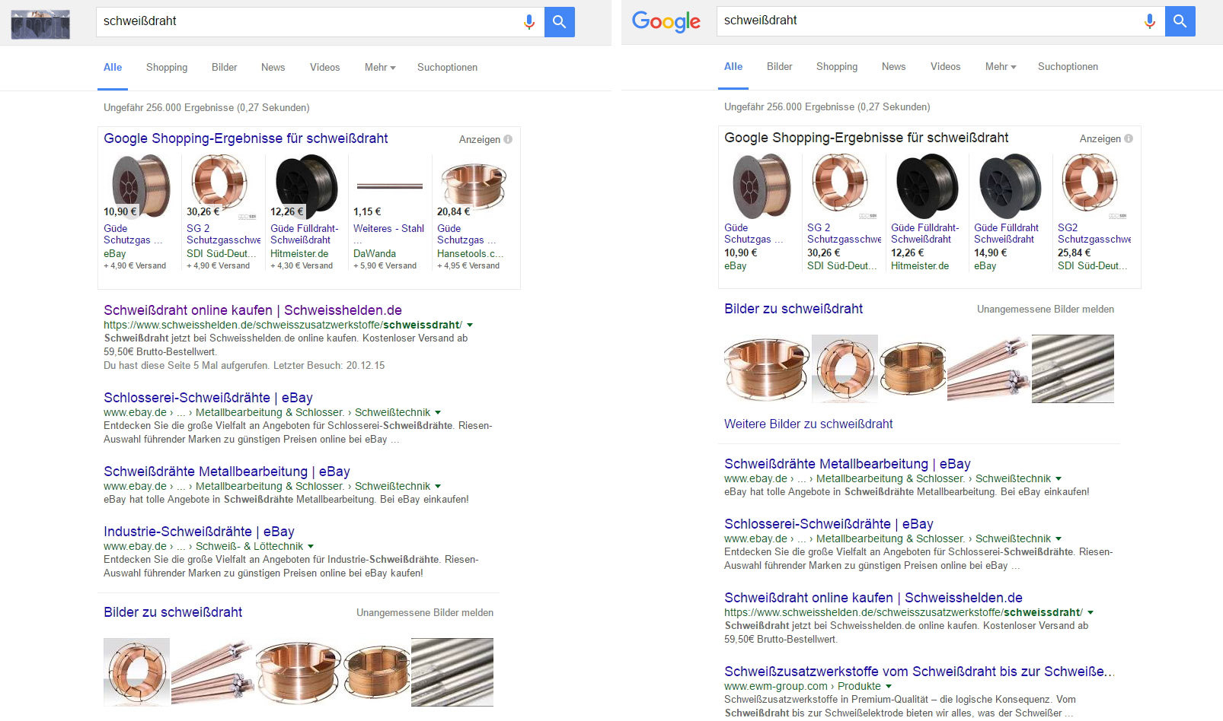The width and height of the screenshot is (1223, 721).
Task: Open Google Shopping-Ergebnisse heading in right window
Action: tap(866, 138)
